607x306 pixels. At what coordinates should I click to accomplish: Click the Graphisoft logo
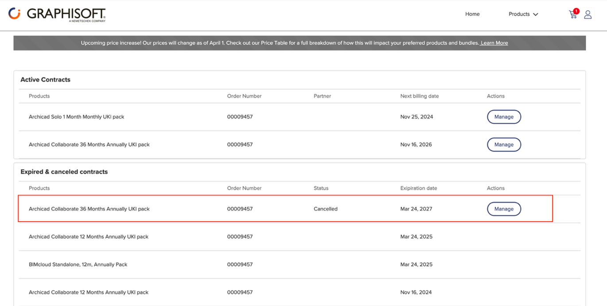coord(57,14)
